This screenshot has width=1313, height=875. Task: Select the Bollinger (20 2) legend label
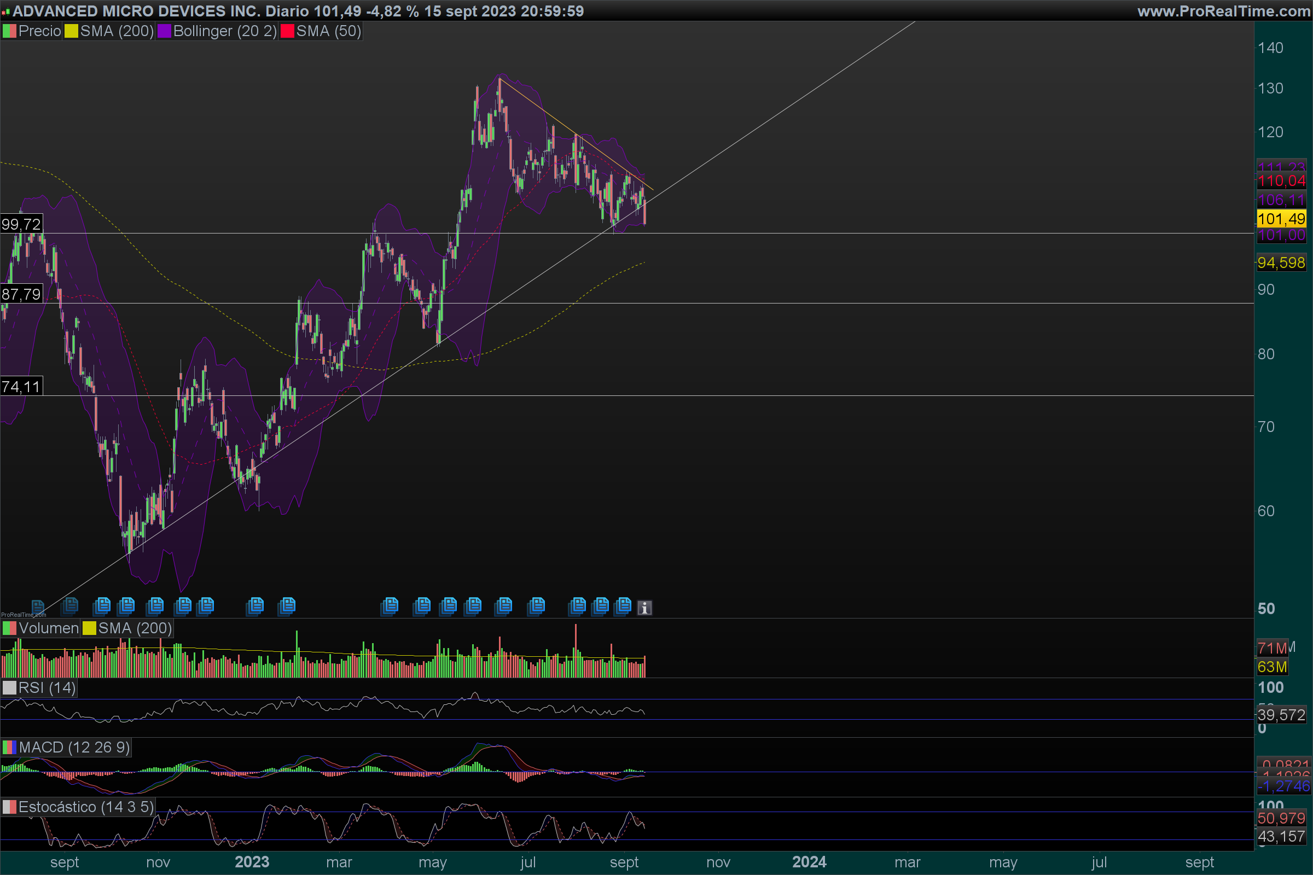pyautogui.click(x=224, y=31)
